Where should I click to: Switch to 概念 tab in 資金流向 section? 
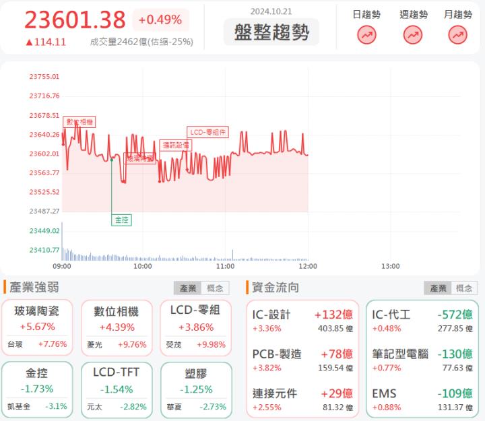click(464, 288)
